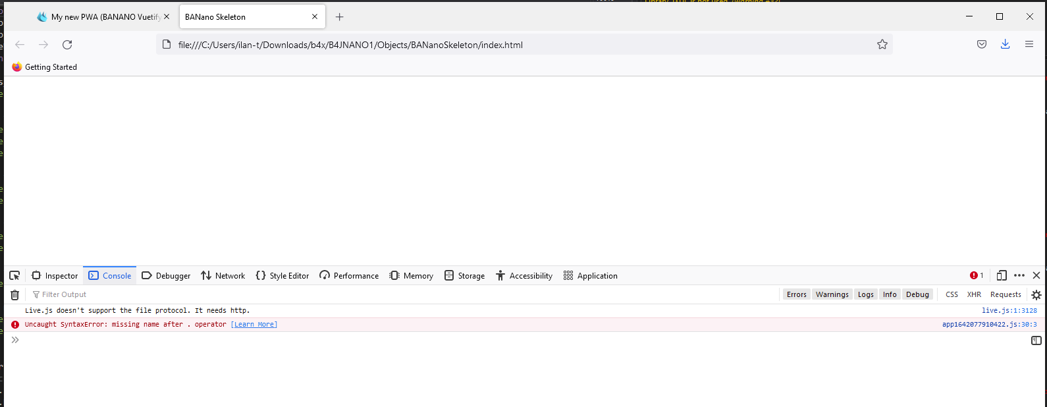Toggle the Requests filter
The width and height of the screenshot is (1047, 407).
1006,294
